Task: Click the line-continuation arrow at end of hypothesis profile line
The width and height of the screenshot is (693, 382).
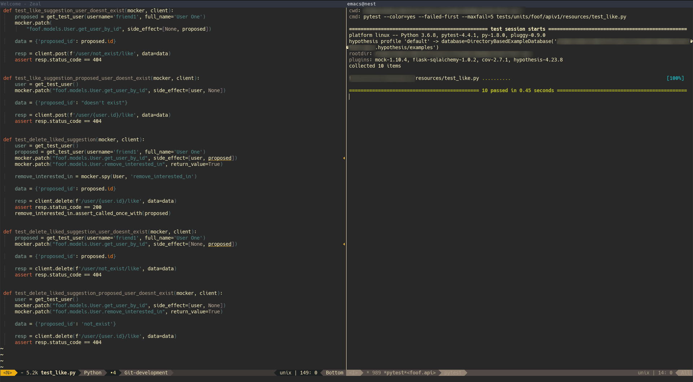Action: pyautogui.click(x=691, y=42)
